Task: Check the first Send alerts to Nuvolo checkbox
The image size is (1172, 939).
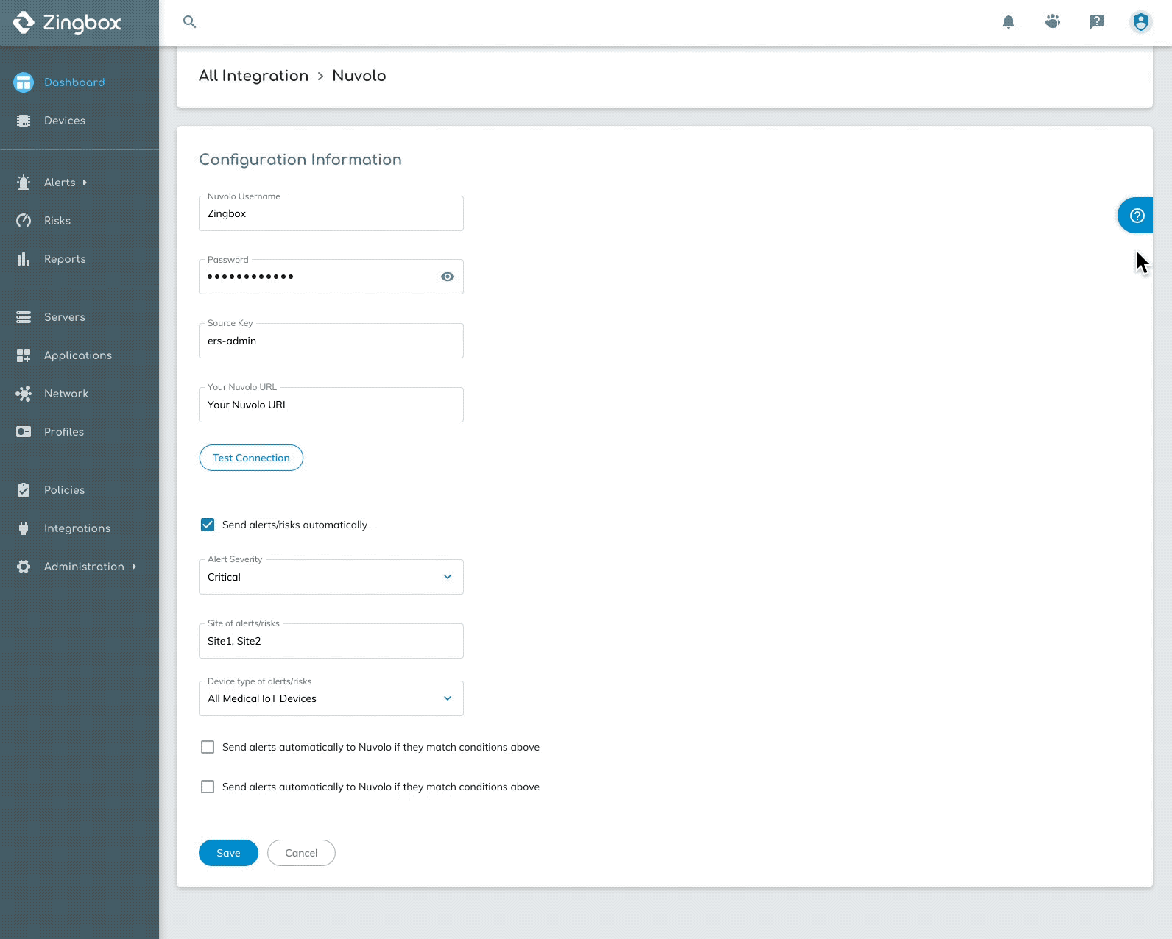Action: [x=208, y=747]
